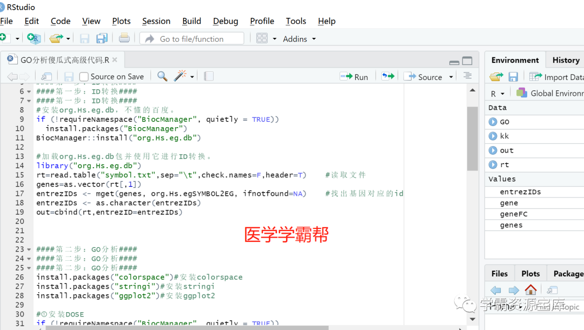
Task: Click the editor forward navigation arrow
Action: pos(24,77)
